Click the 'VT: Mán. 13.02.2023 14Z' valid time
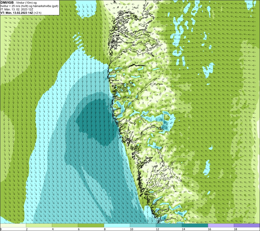The image size is (260, 231). click(17, 13)
